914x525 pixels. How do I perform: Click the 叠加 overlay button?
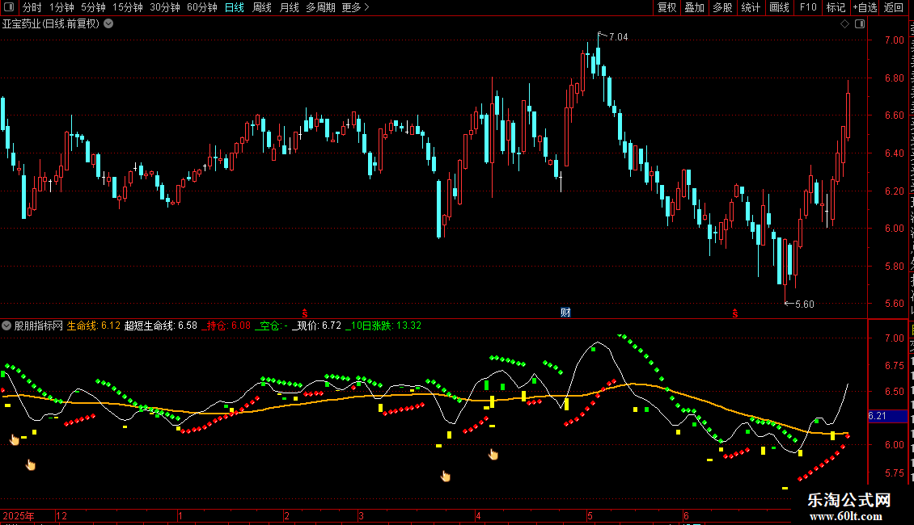click(694, 7)
